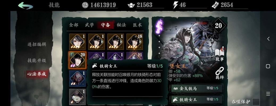The width and height of the screenshot is (276, 106).
Task: Select 心法养成 in the sidebar
Action: click(x=37, y=74)
